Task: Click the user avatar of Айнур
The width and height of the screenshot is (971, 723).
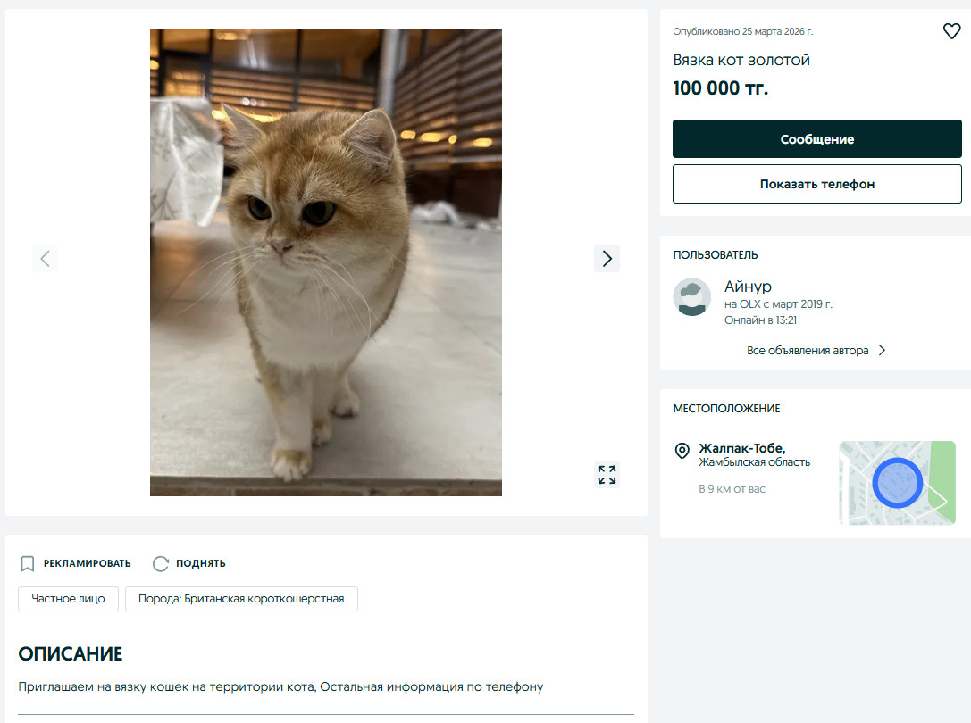Action: (x=691, y=297)
